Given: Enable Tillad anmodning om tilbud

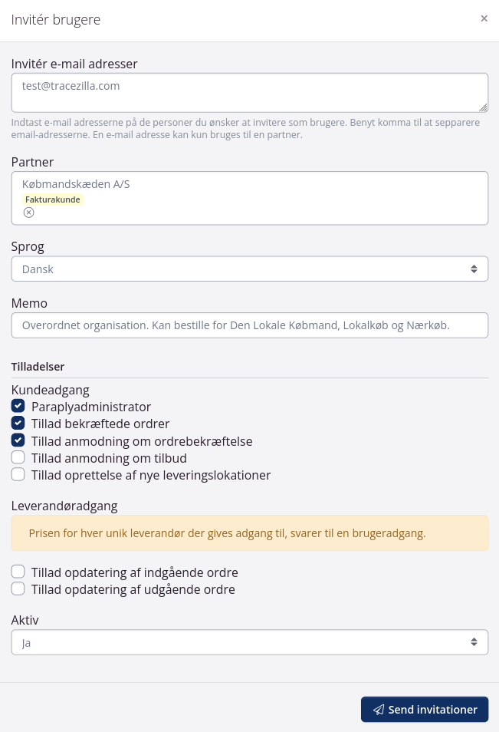Looking at the screenshot, I should [x=18, y=458].
